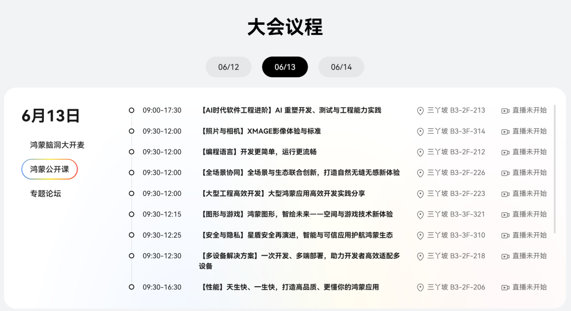Click the 大会议程 page title
The height and width of the screenshot is (311, 571).
[x=285, y=27]
